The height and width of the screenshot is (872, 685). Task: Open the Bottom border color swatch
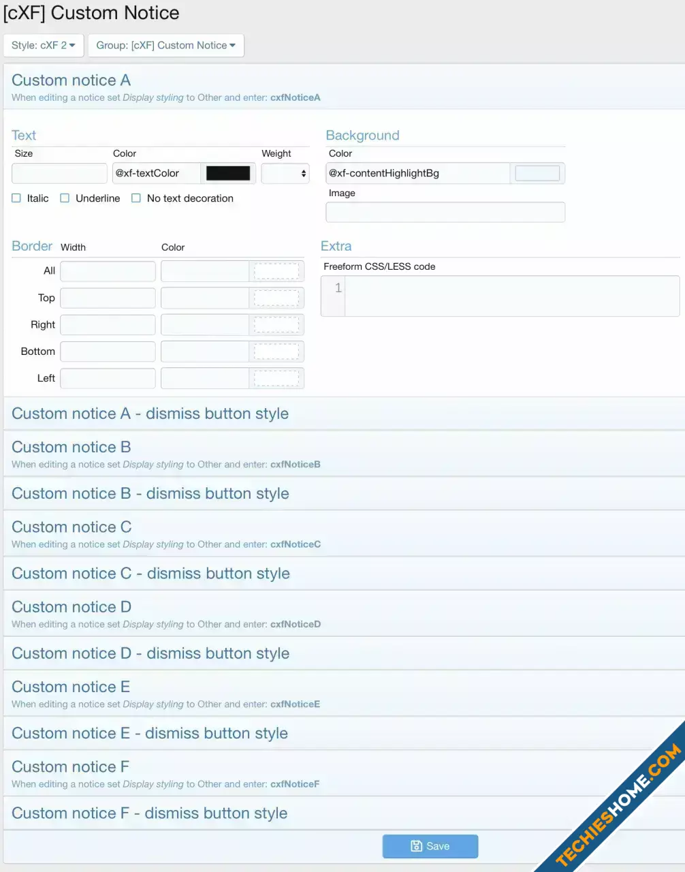[276, 352]
